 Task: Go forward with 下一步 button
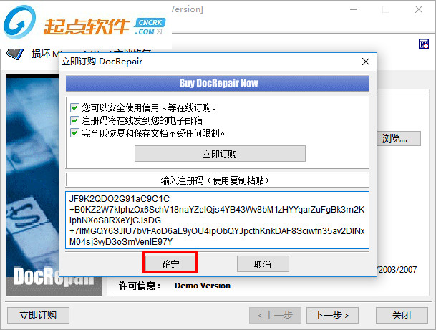coord(332,315)
